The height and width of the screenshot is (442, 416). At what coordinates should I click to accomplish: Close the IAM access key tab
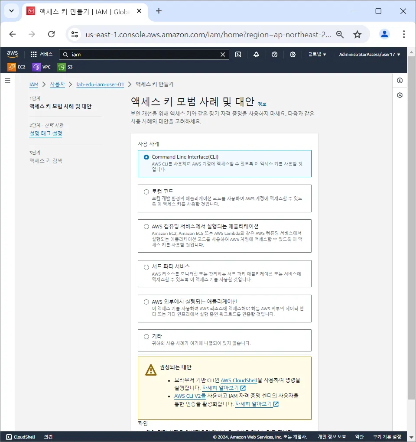(x=139, y=11)
